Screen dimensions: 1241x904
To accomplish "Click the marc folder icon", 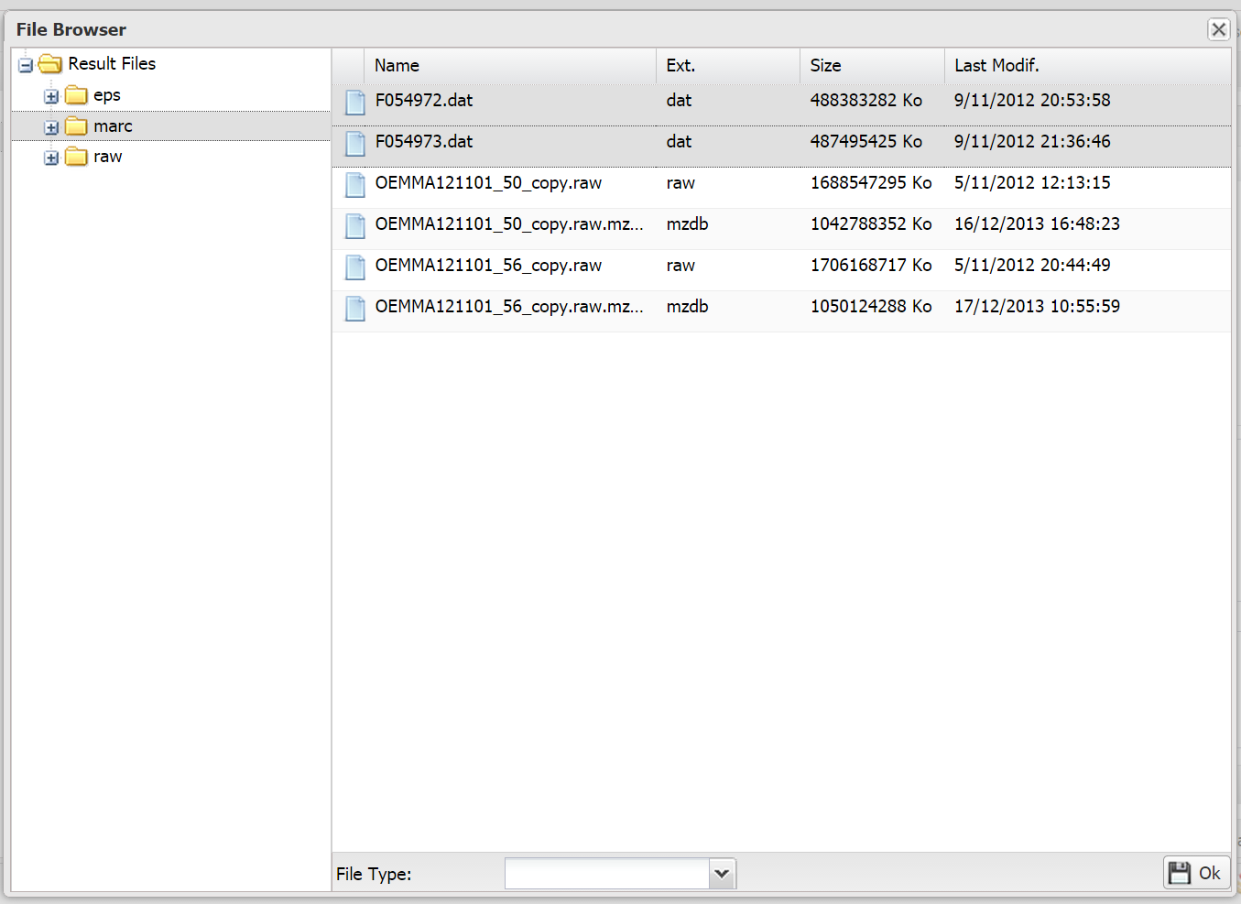I will [77, 126].
